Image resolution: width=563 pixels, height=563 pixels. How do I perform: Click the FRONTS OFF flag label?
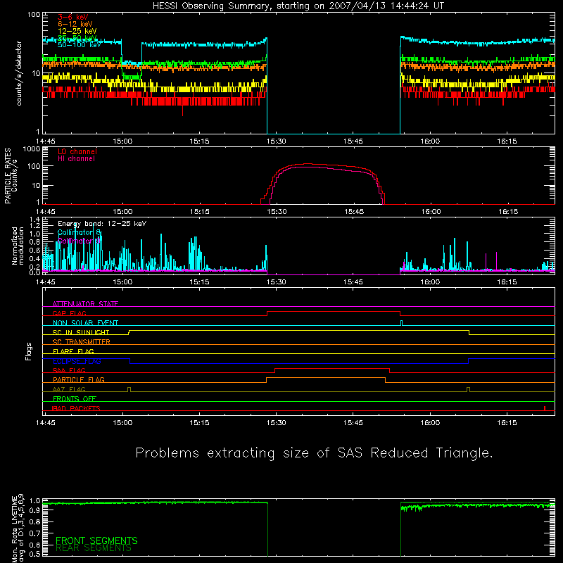point(75,398)
